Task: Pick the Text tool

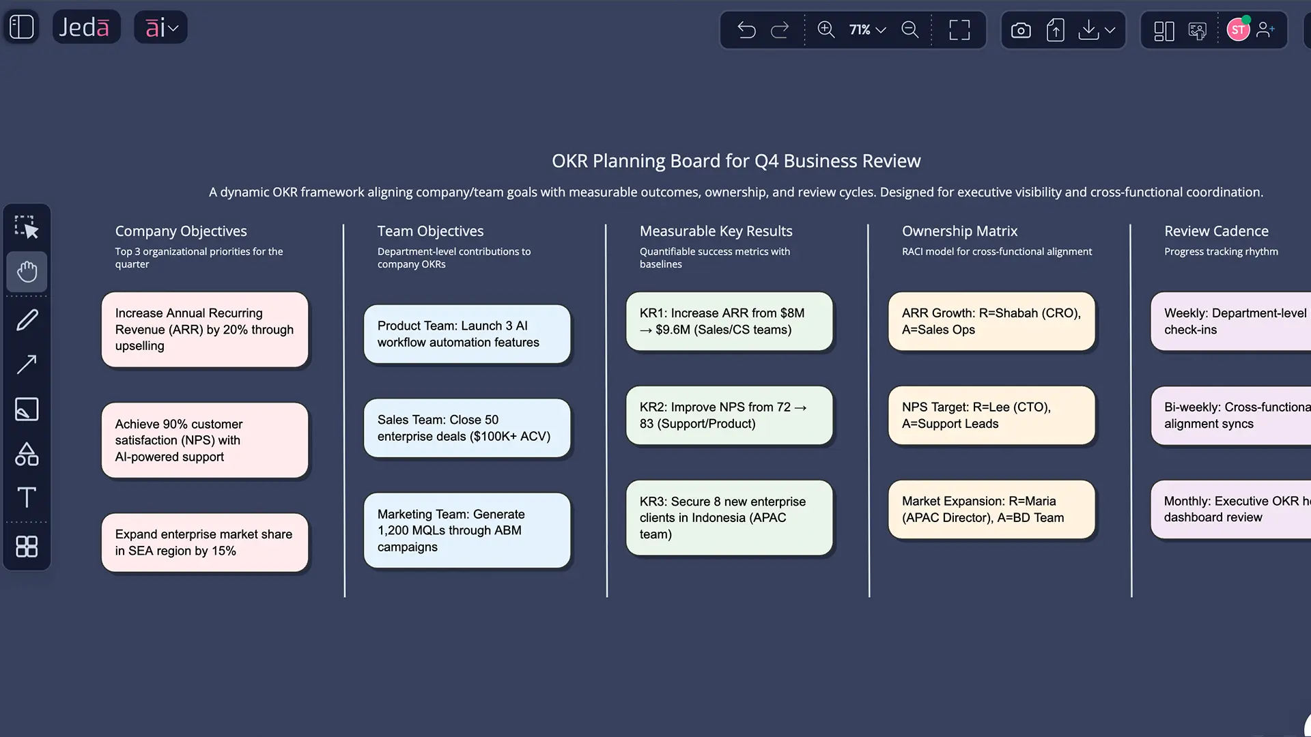Action: [27, 497]
